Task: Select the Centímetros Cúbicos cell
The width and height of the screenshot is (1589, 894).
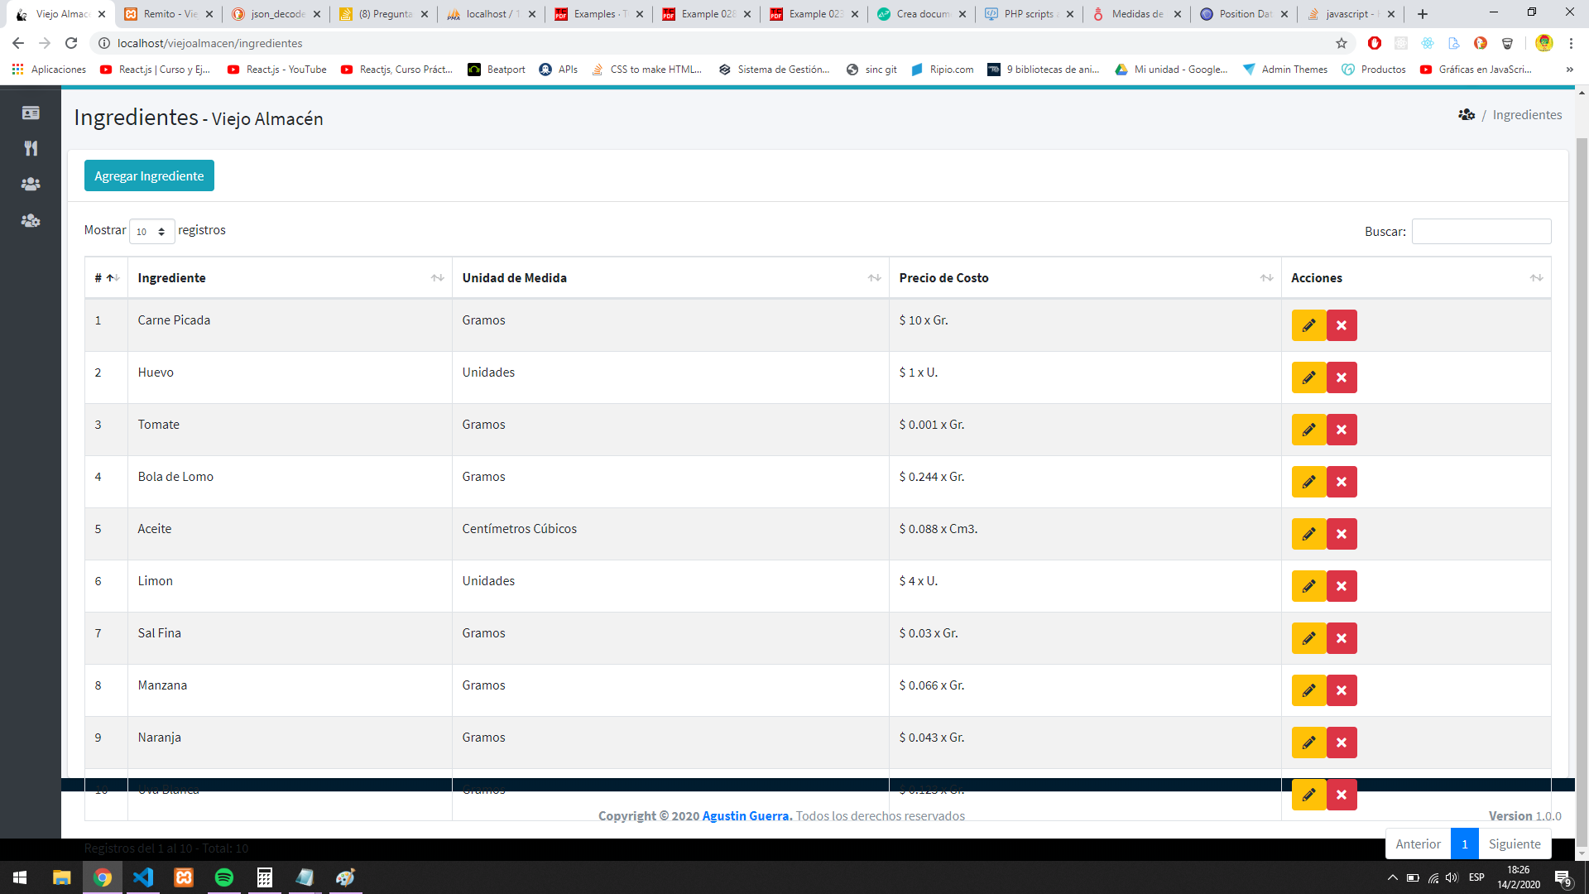Action: coord(670,534)
